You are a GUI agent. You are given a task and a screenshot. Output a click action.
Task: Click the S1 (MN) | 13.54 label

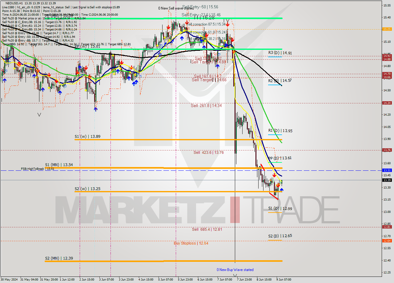59,165
